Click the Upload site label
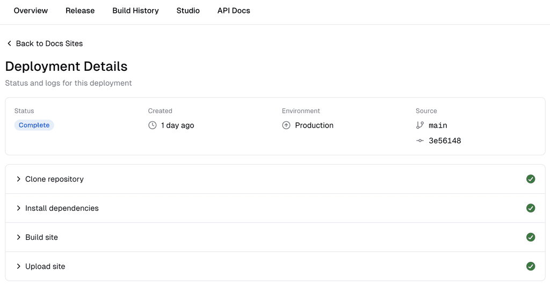This screenshot has height=286, width=550. [45, 266]
